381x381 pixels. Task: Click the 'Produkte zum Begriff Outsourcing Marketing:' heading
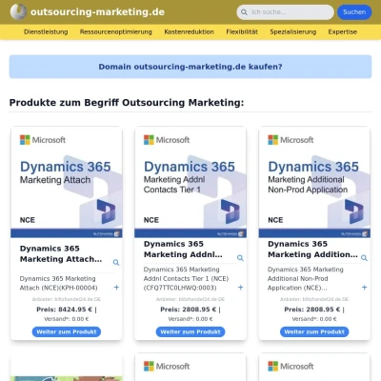(127, 103)
